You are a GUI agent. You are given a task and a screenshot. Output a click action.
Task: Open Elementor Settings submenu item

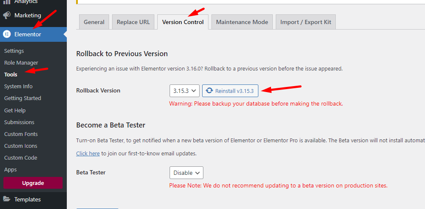point(14,51)
